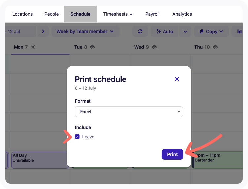Screen dimensions: 248x189
Task: Select the All Day Unavailable block
Action: [40, 160]
